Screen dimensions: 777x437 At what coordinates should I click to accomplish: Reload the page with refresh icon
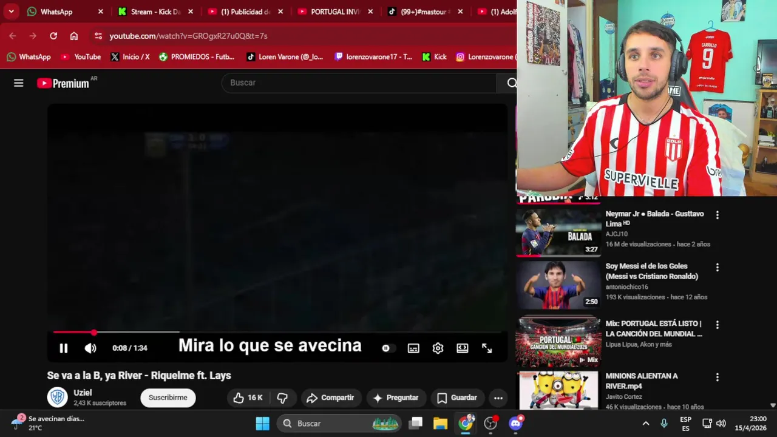[x=53, y=36]
